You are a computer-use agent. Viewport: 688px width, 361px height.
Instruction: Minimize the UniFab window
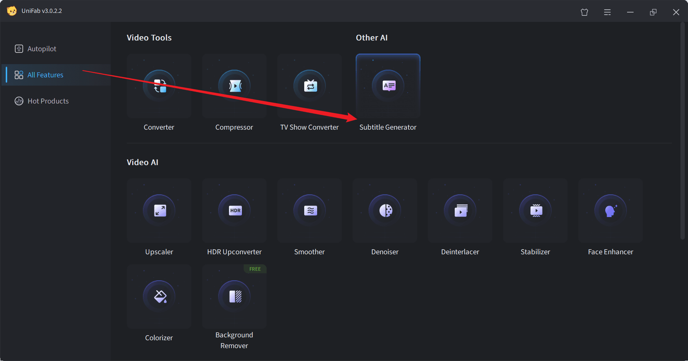(630, 12)
